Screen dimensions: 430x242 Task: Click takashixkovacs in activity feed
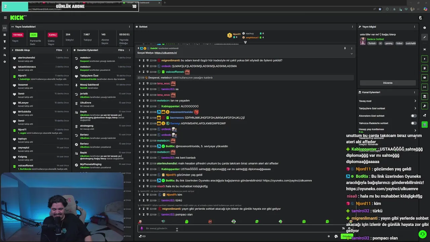coord(27,67)
